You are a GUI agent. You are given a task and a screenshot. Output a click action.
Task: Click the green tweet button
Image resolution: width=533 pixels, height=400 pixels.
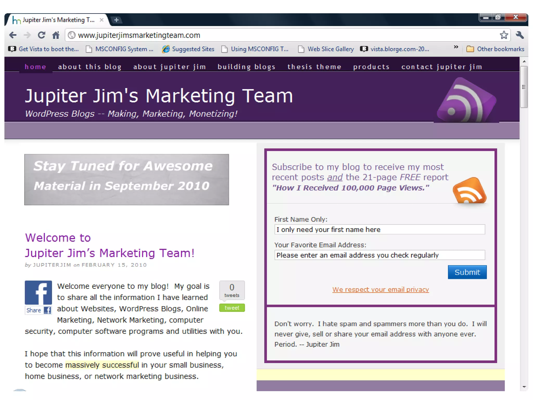[232, 308]
